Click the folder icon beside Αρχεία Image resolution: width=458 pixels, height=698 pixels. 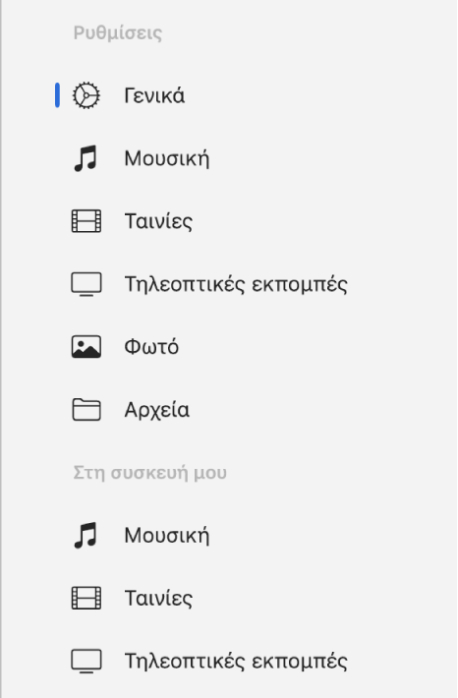pos(86,410)
